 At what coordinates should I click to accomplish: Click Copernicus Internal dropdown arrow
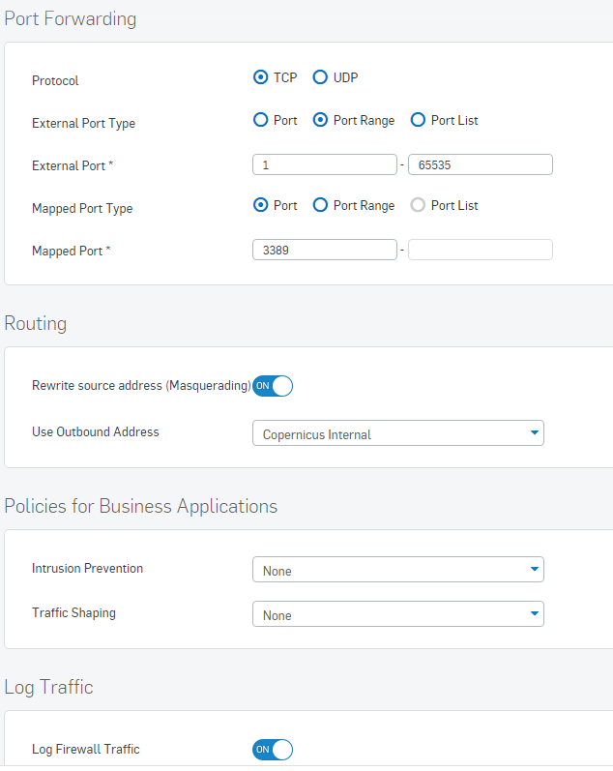[x=535, y=432]
